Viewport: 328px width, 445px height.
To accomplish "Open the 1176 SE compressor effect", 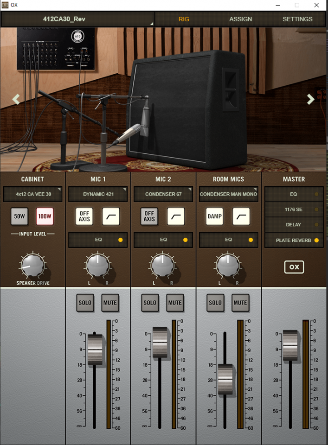I will click(x=294, y=210).
